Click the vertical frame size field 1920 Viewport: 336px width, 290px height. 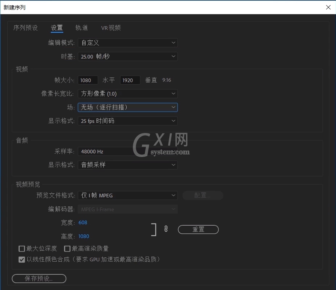point(130,80)
